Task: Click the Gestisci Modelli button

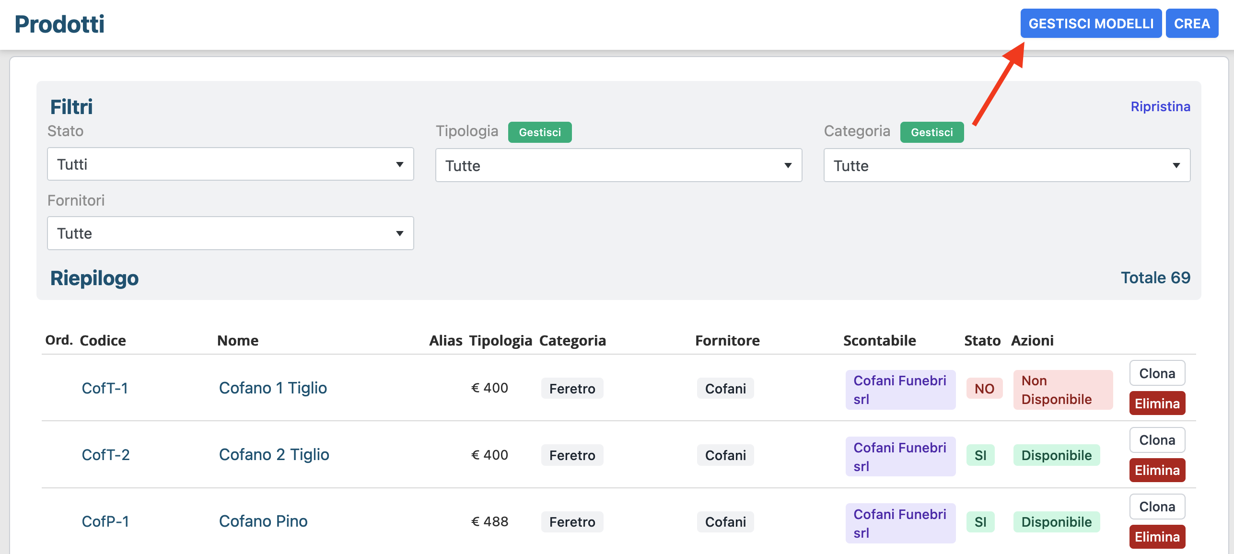Action: [x=1090, y=23]
